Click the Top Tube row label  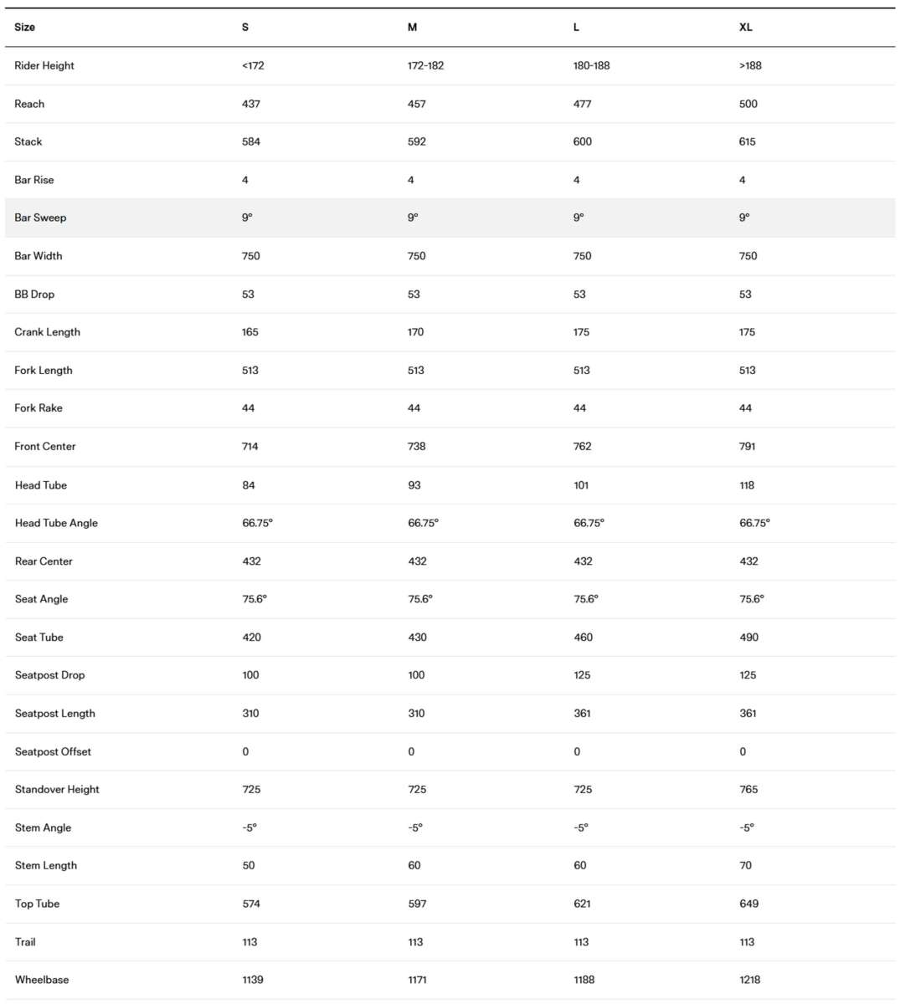[x=38, y=904]
